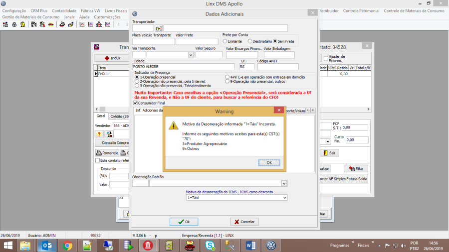Click the blue and yellow box toolbar icon
449x252 pixels.
(x=70, y=24)
